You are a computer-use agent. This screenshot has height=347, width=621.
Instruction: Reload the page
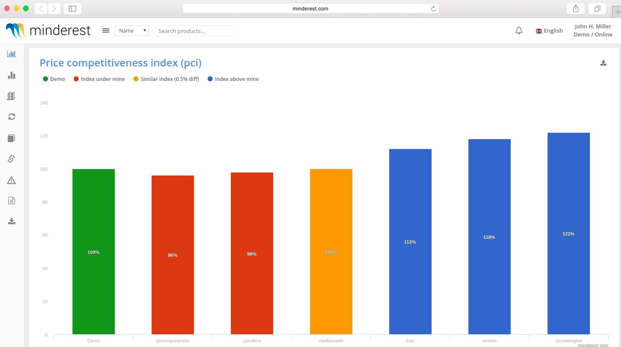433,9
